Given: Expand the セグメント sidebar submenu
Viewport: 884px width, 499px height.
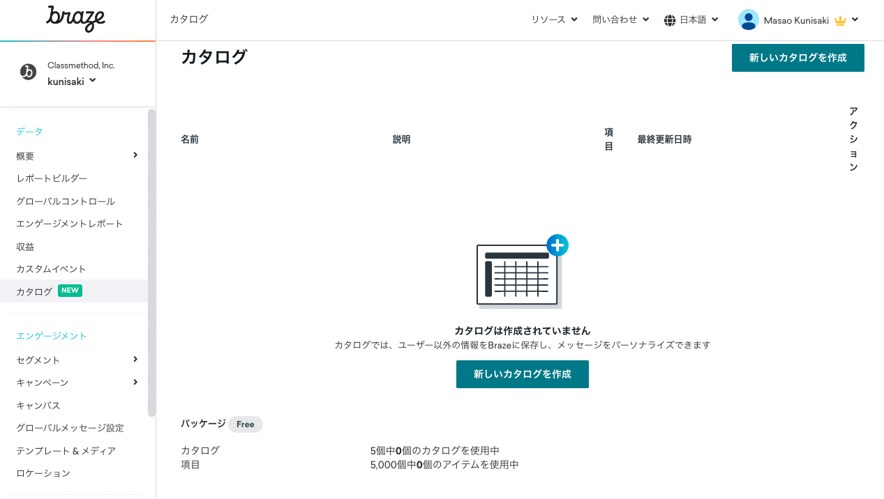Looking at the screenshot, I should (135, 360).
